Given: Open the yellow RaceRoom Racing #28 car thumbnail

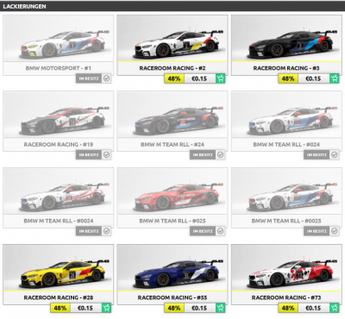Looking at the screenshot, I should tap(59, 267).
